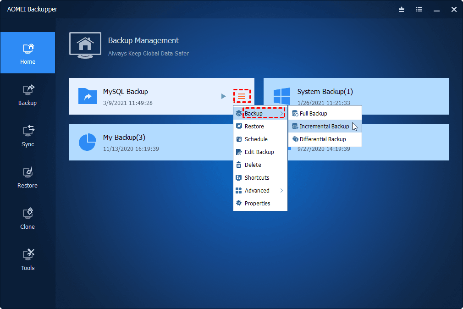The width and height of the screenshot is (463, 309).
Task: Close the AOMEI Backupper window
Action: [454, 10]
